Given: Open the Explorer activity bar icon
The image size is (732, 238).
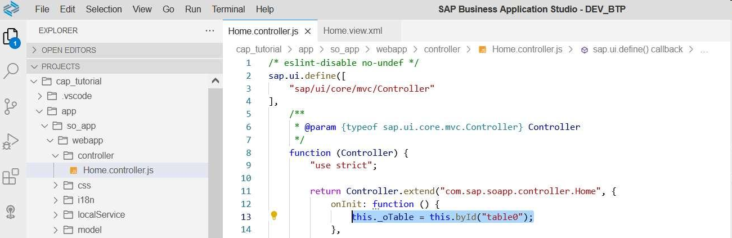Looking at the screenshot, I should click(x=11, y=37).
